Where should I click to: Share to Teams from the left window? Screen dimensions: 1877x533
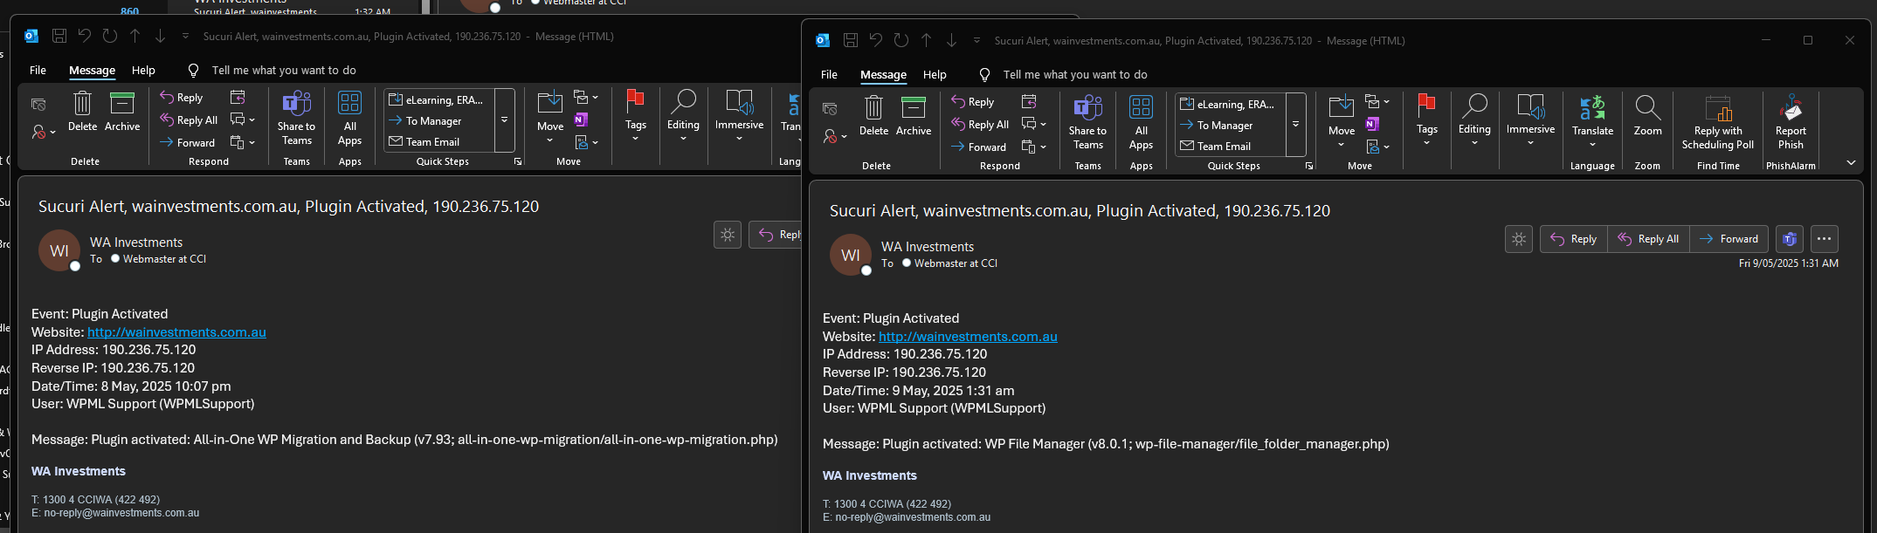tap(297, 119)
